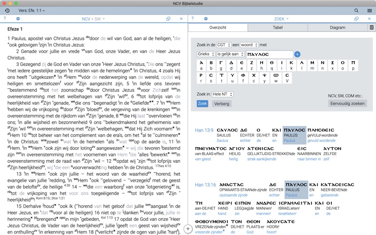Pop out NCV + SW panel window
376x235 pixels.
click(x=168, y=19)
